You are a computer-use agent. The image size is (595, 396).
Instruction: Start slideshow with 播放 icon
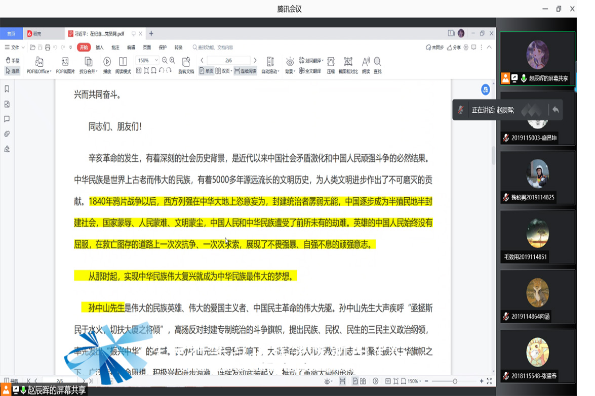click(107, 62)
